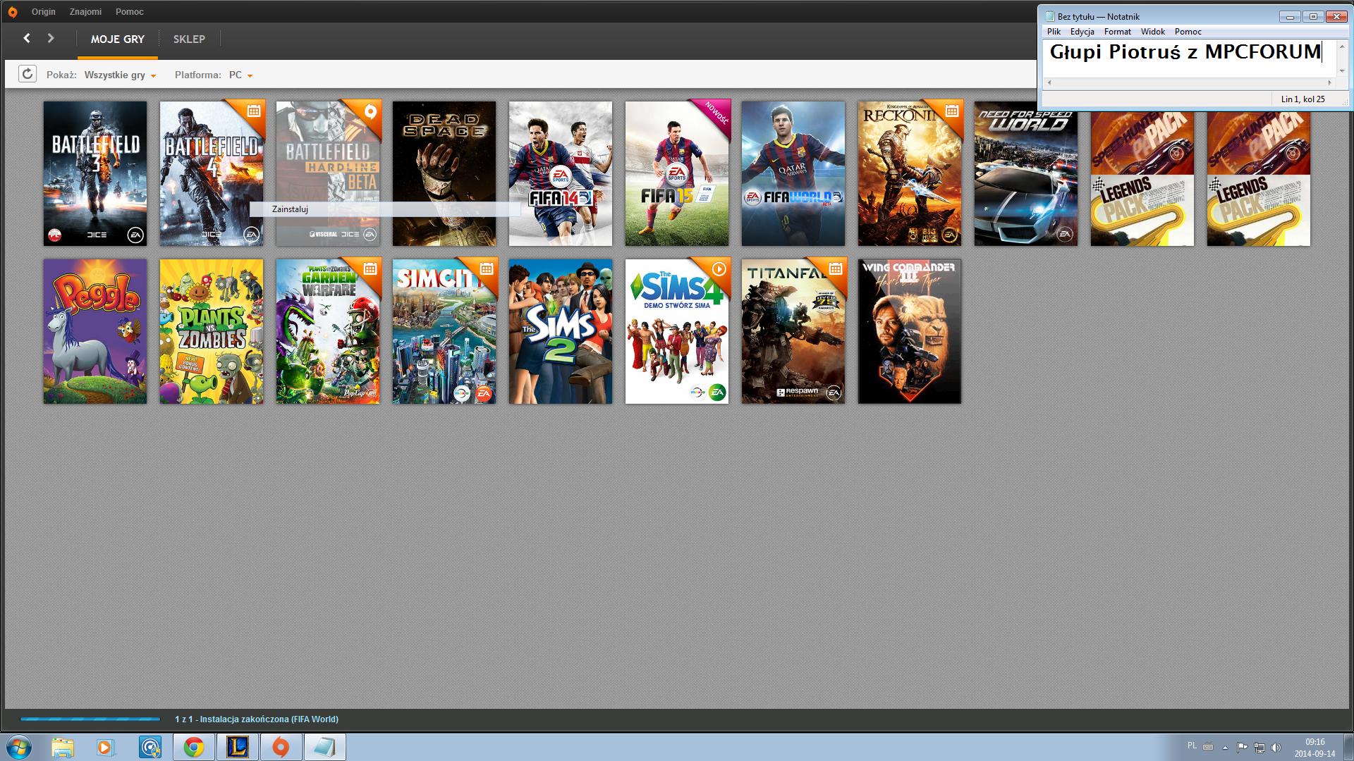Open the Znajomi menu
1354x761 pixels.
tap(85, 12)
